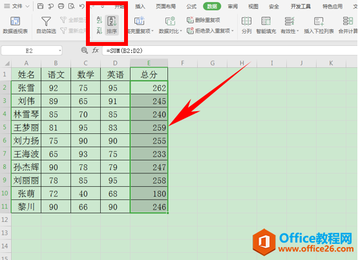Screen dimensions: 358x260
Task: Switch to the 页面布局 ribbon tab
Action: click(166, 6)
